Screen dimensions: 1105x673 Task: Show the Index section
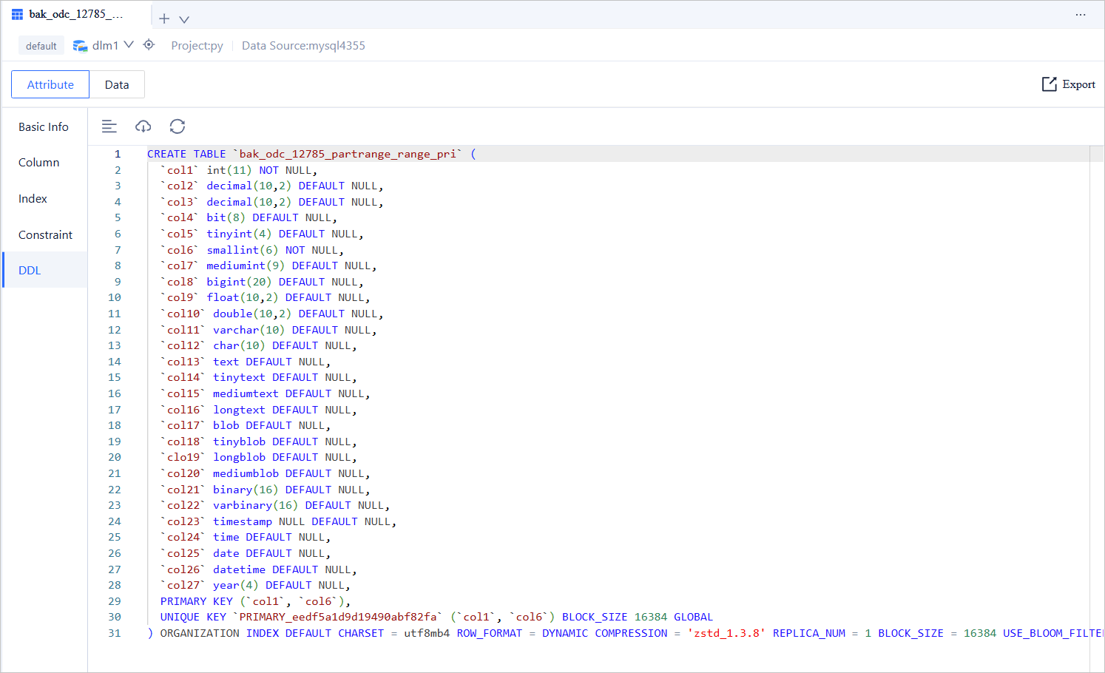[x=33, y=199]
